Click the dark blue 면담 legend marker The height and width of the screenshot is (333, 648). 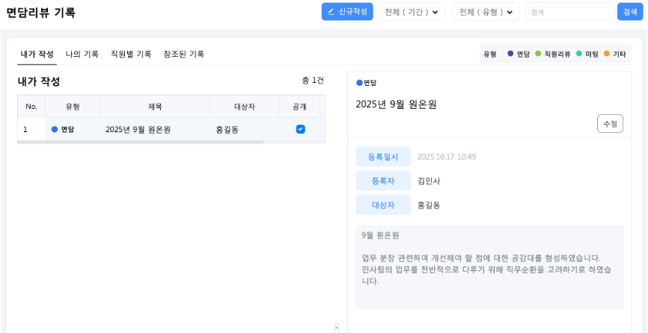(510, 54)
